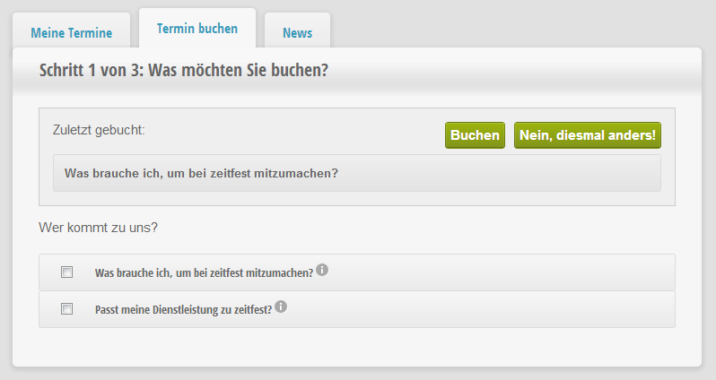Tick 'Passt meine Dienstleistung zu zeitfest?' checkbox
Viewport: 716px width, 380px height.
66,309
